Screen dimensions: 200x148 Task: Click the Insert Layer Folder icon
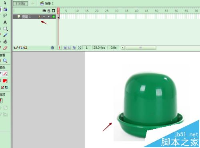(x=25, y=48)
